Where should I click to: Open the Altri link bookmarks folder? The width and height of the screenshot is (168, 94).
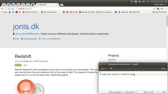click(x=135, y=12)
